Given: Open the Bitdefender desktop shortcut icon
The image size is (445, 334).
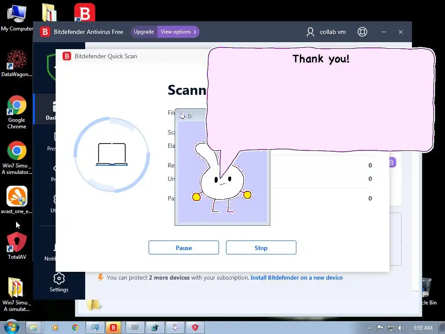Looking at the screenshot, I should pyautogui.click(x=85, y=12).
